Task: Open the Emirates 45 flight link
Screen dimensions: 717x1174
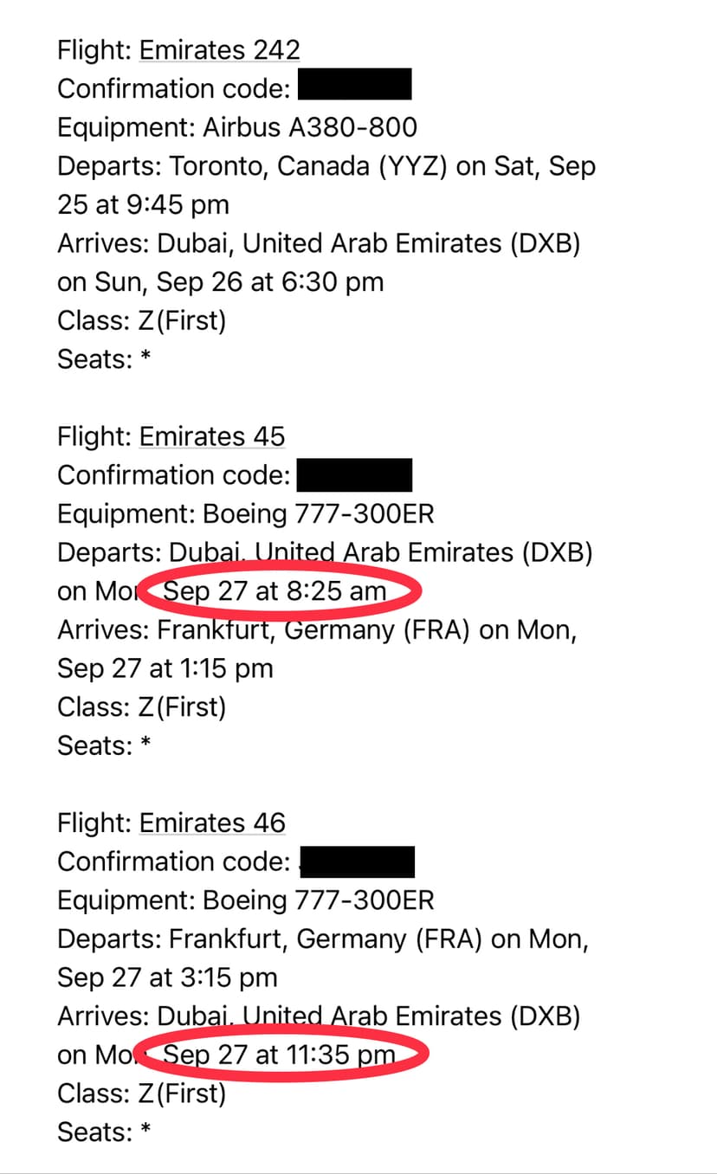Action: click(211, 436)
